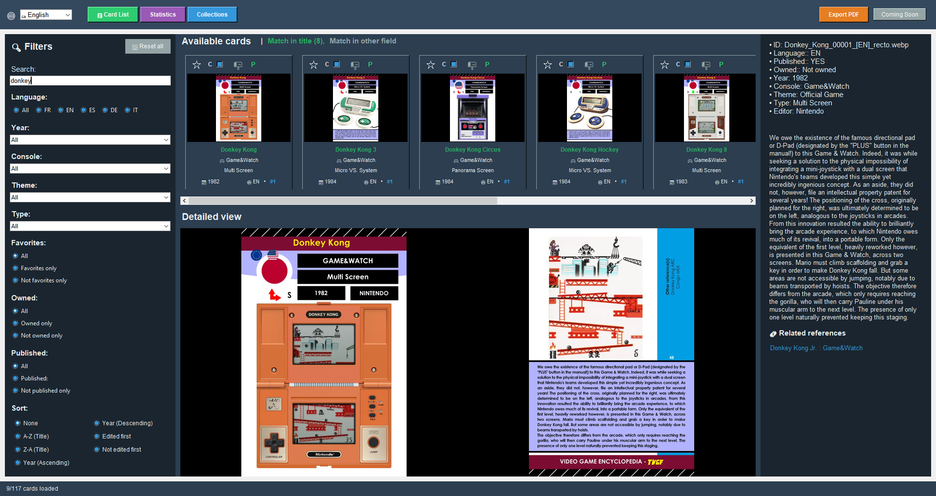Favorite the Donkey Kong II card with its star
Screen dimensions: 936x496
[664, 65]
